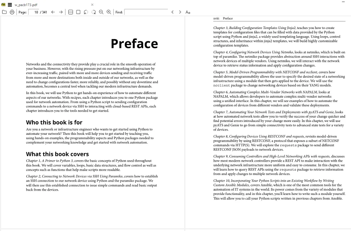This screenshot has width=351, height=231.
Task: Go to the previous page arrow
Action: pos(53,12)
